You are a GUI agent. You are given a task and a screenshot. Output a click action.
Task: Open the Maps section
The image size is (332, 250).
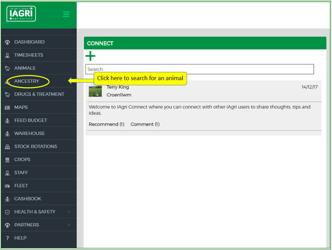point(39,107)
